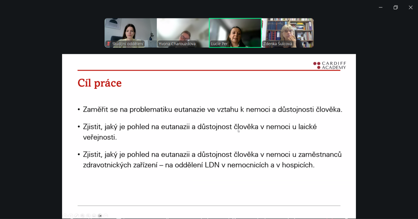418x219 pixels.
Task: Advance to next slide arrow button
Action: click(x=71, y=216)
